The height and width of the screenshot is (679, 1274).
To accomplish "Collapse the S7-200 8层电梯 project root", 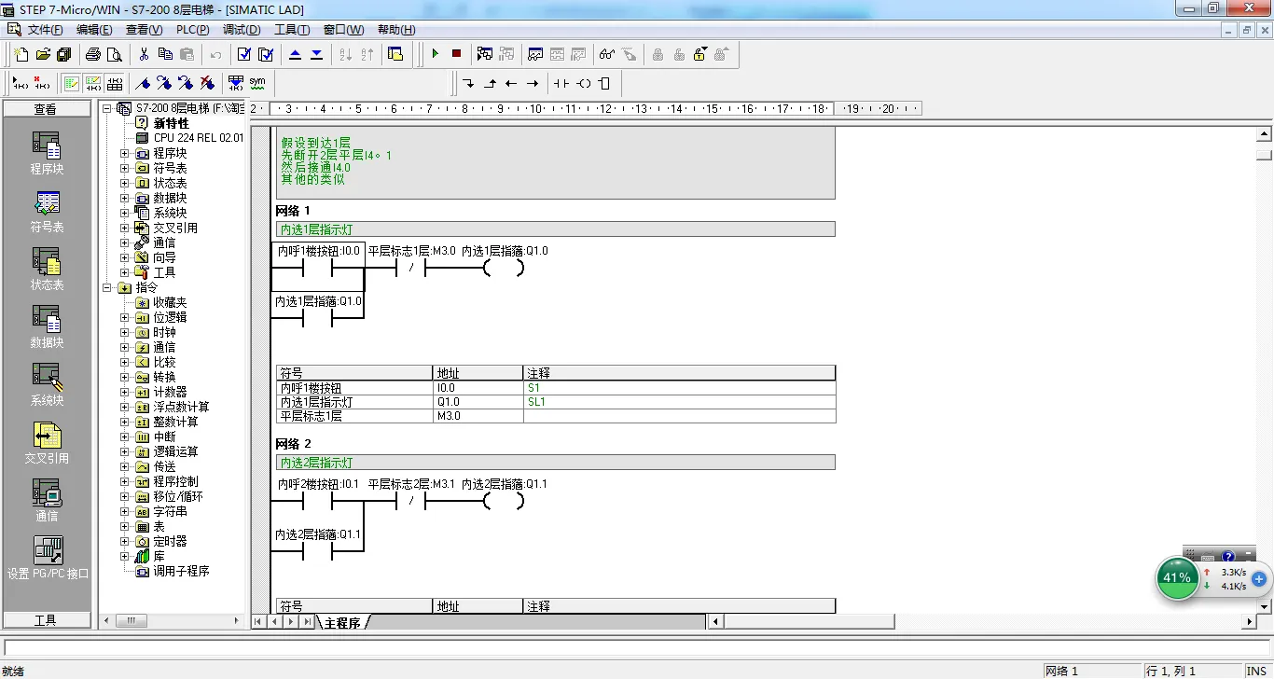I will (x=107, y=108).
